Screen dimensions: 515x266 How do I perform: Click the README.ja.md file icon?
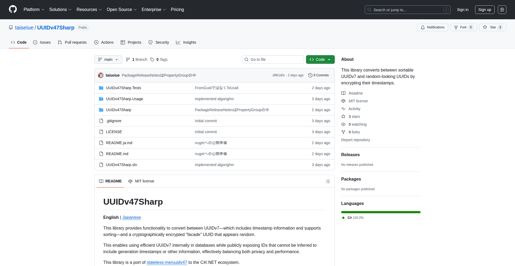tap(101, 143)
